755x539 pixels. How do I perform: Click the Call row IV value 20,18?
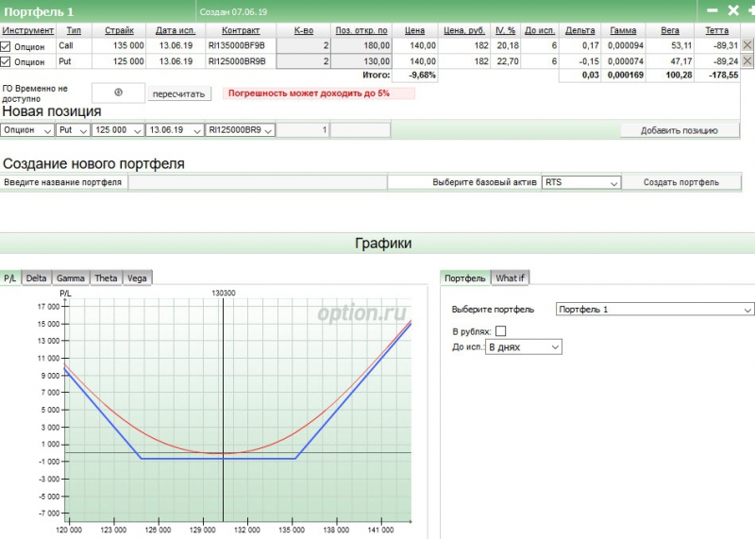[x=508, y=45]
